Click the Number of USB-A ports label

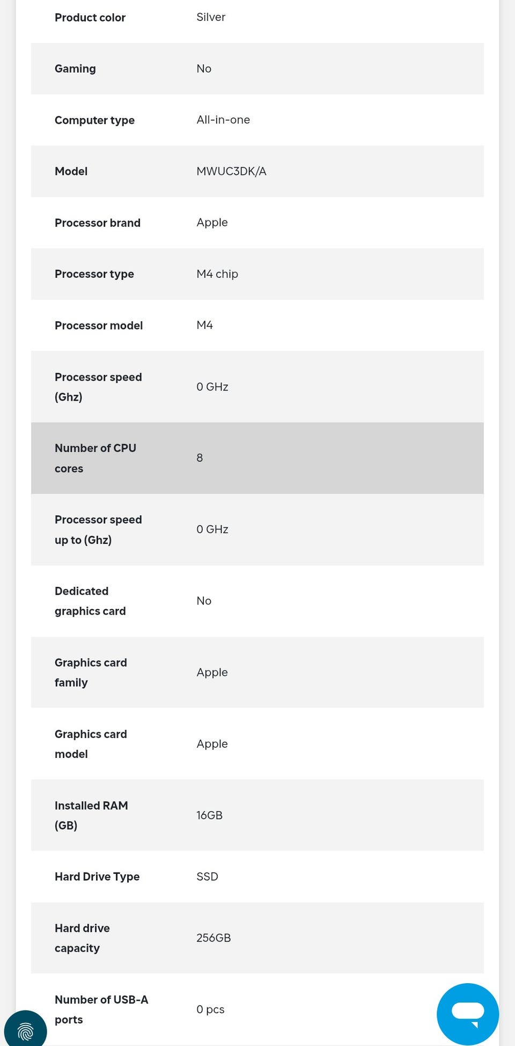tap(101, 1009)
